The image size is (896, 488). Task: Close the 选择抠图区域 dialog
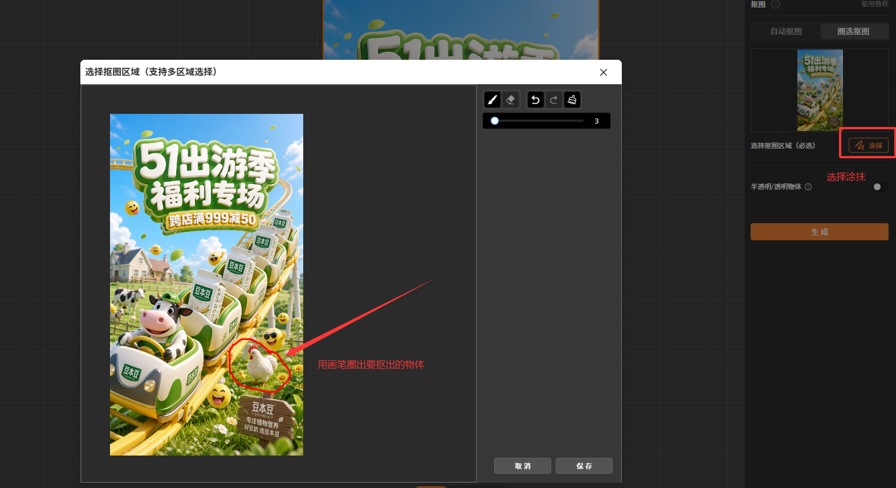(x=604, y=72)
